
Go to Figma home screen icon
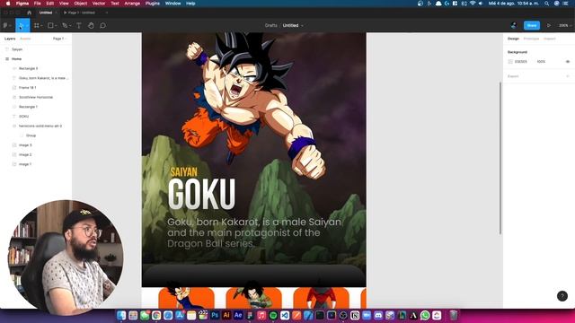coord(30,13)
